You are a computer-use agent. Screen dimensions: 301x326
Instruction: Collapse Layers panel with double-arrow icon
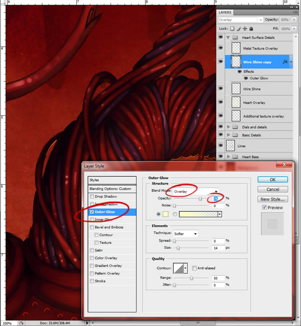pyautogui.click(x=292, y=7)
